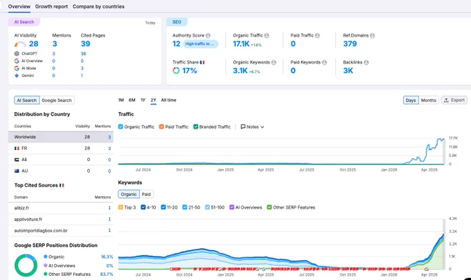Screen dimensions: 471x280
Task: Click the Paid Keywords info icon
Action: click(324, 62)
